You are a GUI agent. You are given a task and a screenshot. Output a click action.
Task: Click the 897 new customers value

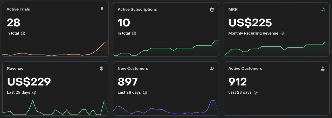coord(128,82)
